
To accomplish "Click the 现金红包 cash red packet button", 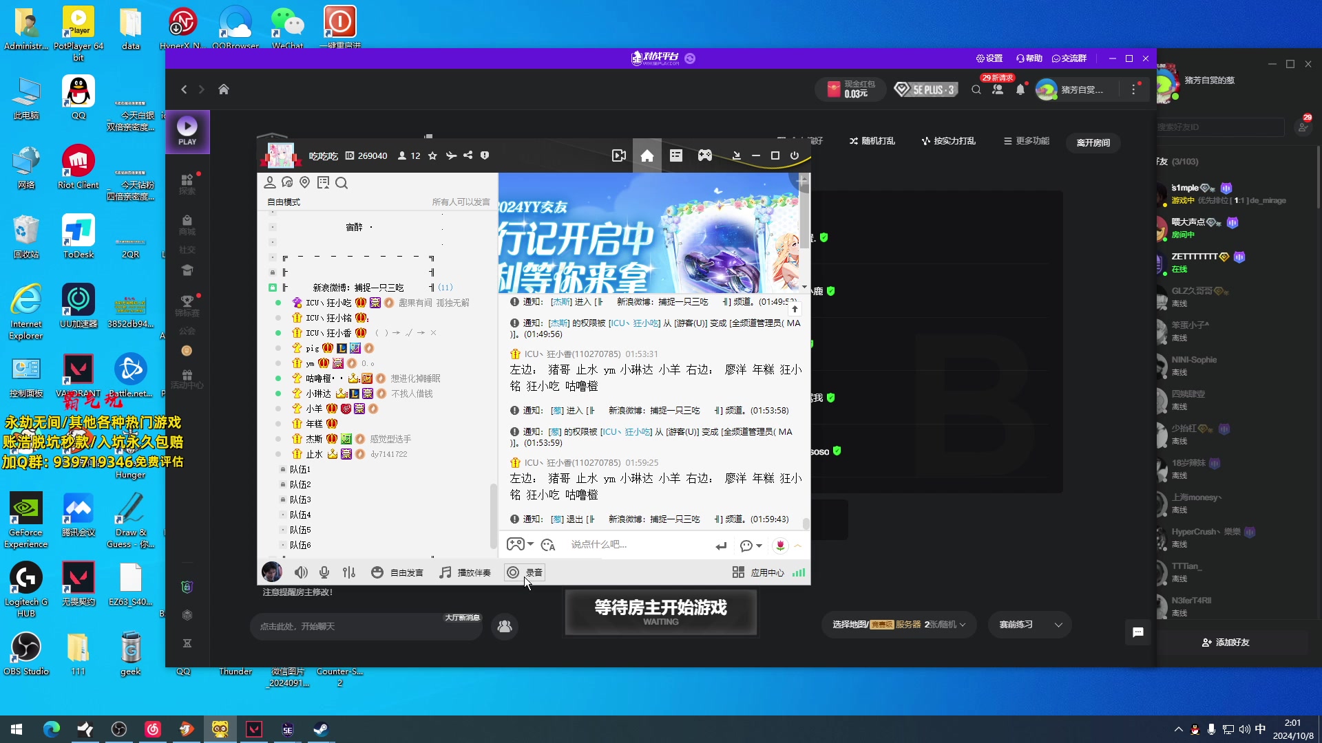I will (x=851, y=89).
